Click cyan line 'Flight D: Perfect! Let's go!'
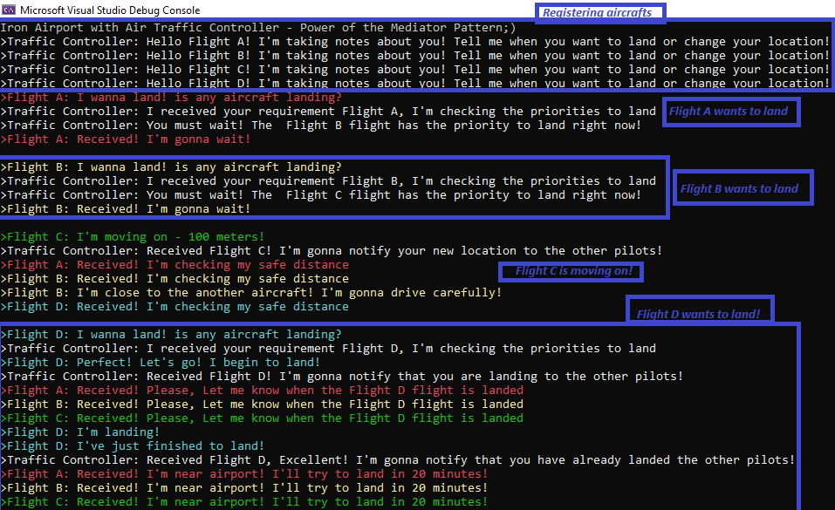 pos(161,362)
